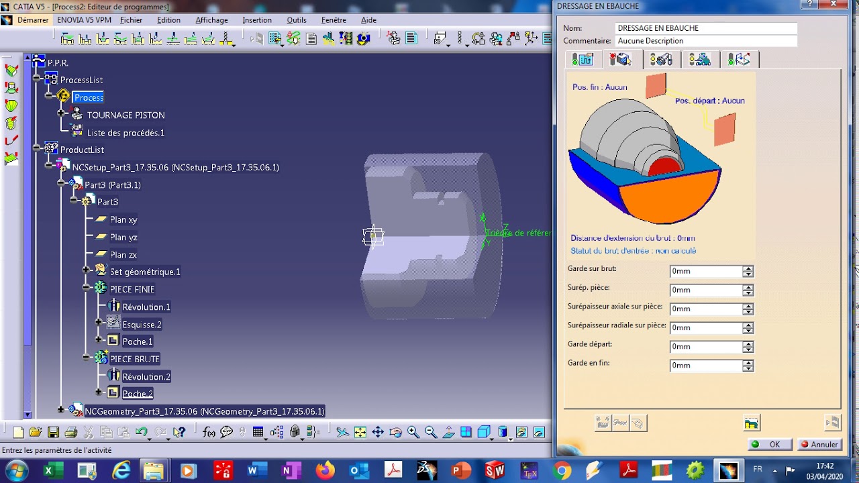
Task: Click the Print icon
Action: pyautogui.click(x=70, y=433)
